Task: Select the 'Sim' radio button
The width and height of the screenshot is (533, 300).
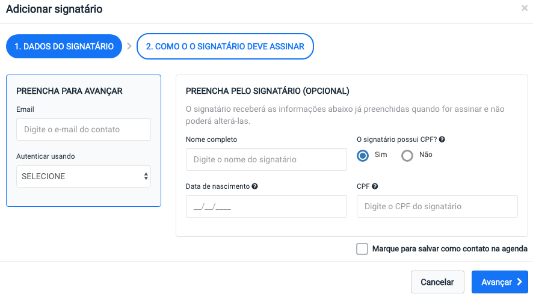Action: tap(363, 156)
